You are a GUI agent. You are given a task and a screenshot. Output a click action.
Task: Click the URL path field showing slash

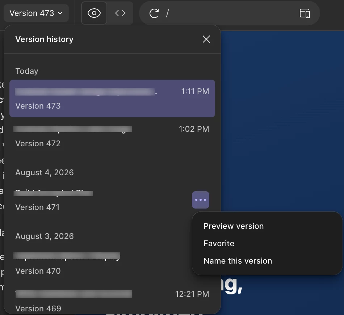tap(230, 13)
